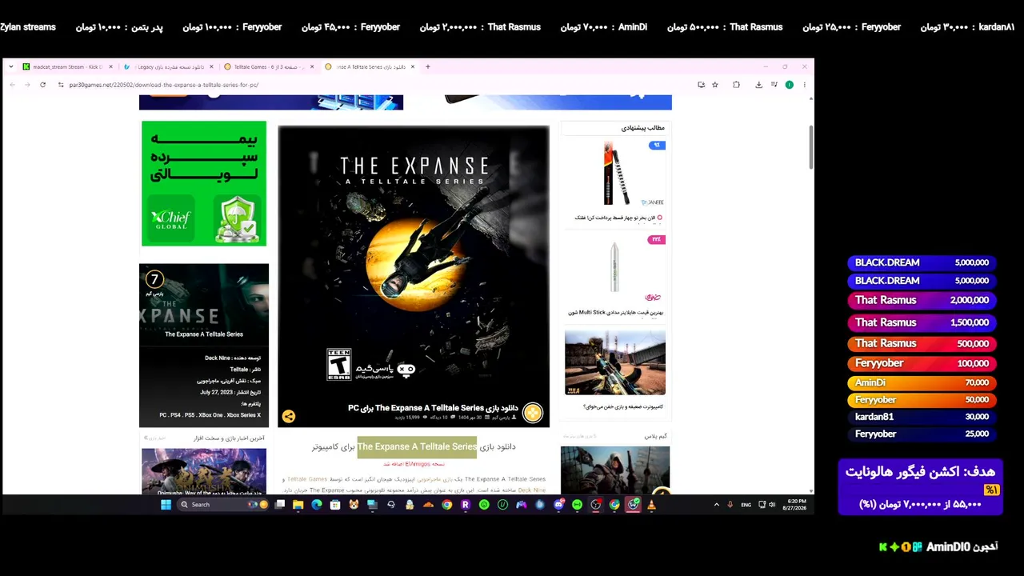Follow the Telltale Games link in article

pos(307,479)
